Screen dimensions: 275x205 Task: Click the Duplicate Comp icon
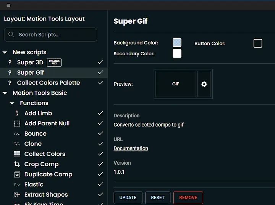pos(17,175)
